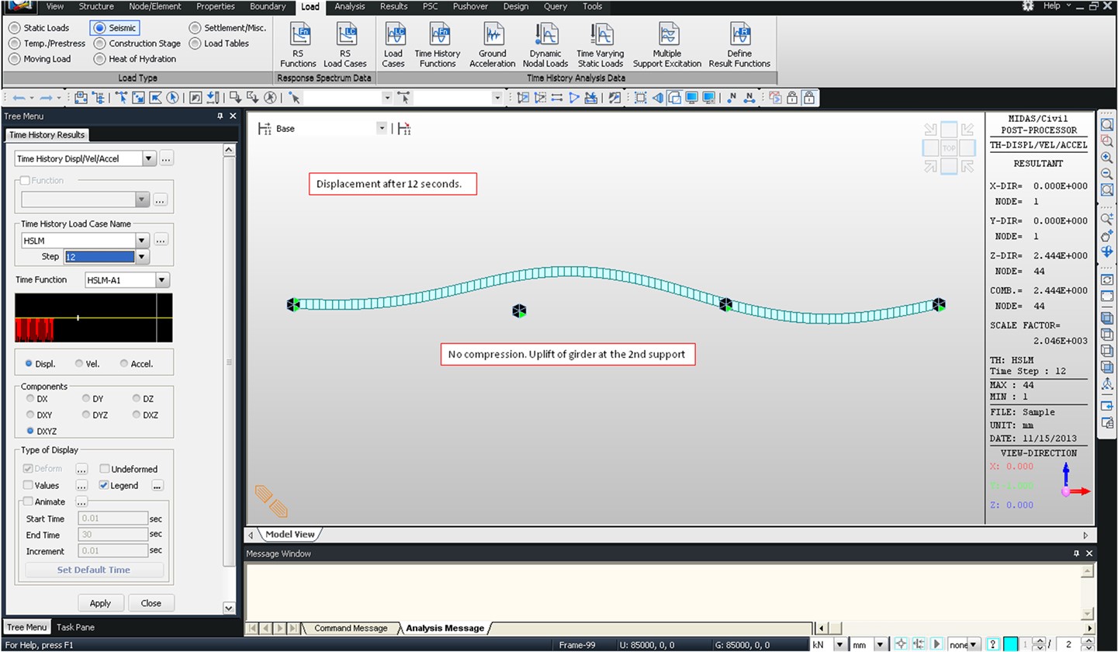Screen dimensions: 1118x652
Task: Click the RS Load Cases icon
Action: pyautogui.click(x=345, y=36)
